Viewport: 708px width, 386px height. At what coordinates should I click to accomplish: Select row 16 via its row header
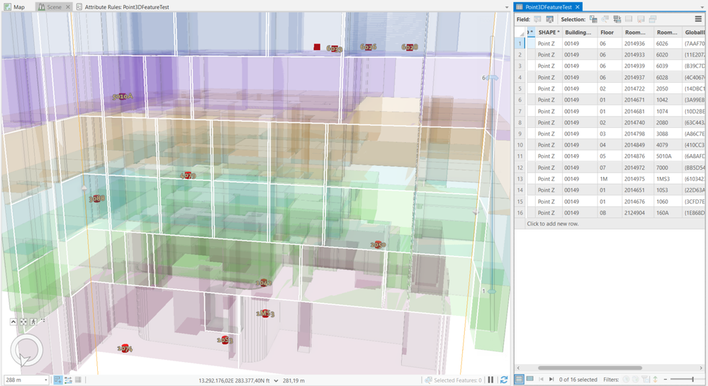point(519,213)
